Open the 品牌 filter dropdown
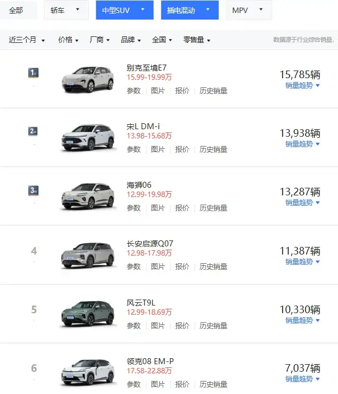338x394 pixels. point(131,40)
